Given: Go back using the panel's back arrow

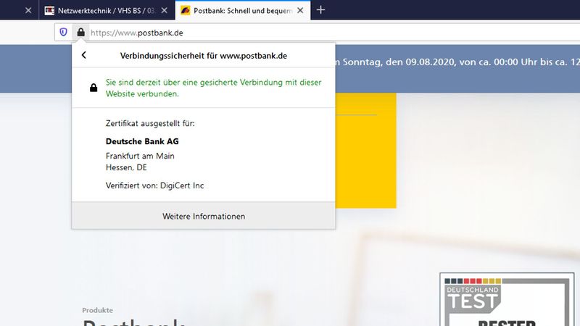Looking at the screenshot, I should pos(84,55).
